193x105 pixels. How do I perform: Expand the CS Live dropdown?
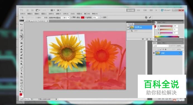point(166,10)
